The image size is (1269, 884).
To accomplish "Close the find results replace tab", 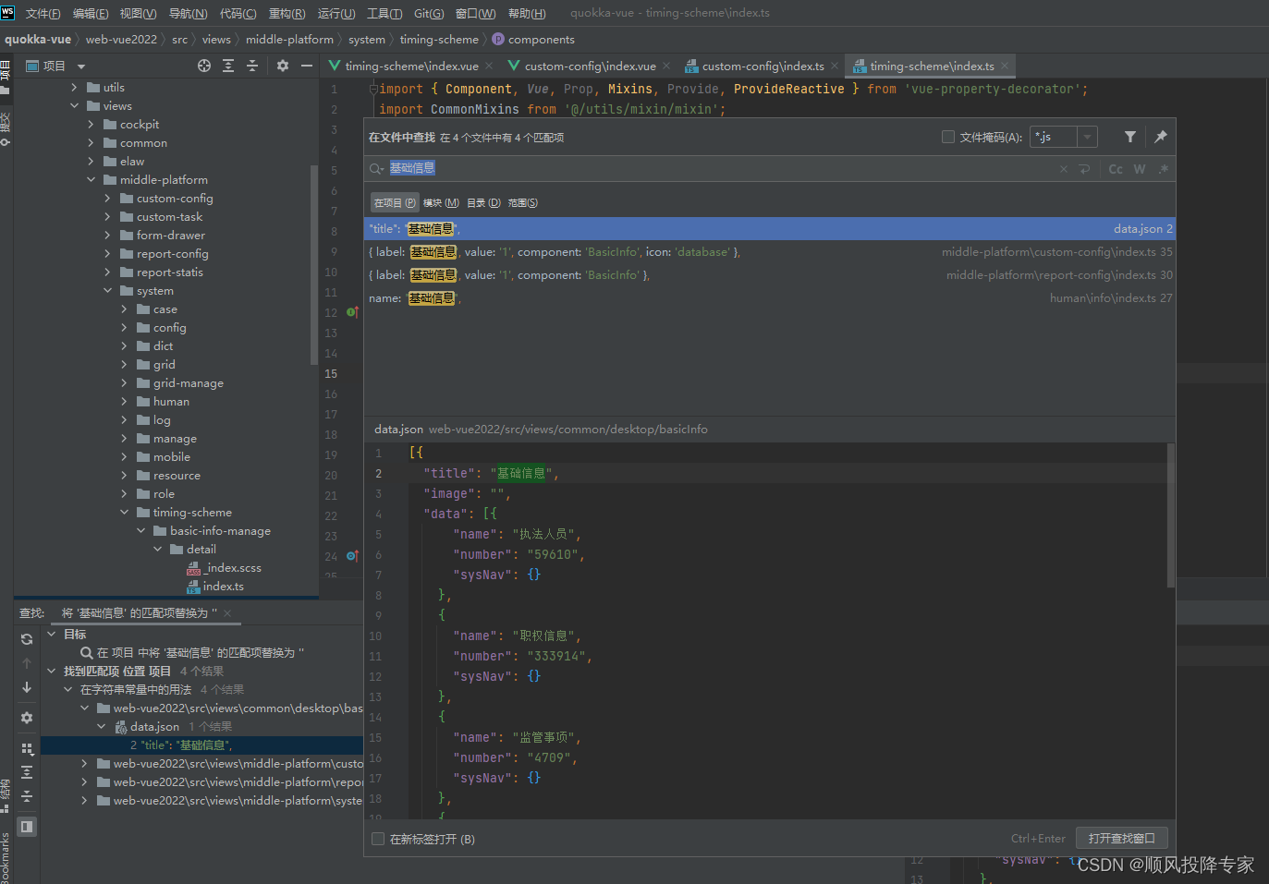I will (x=227, y=613).
